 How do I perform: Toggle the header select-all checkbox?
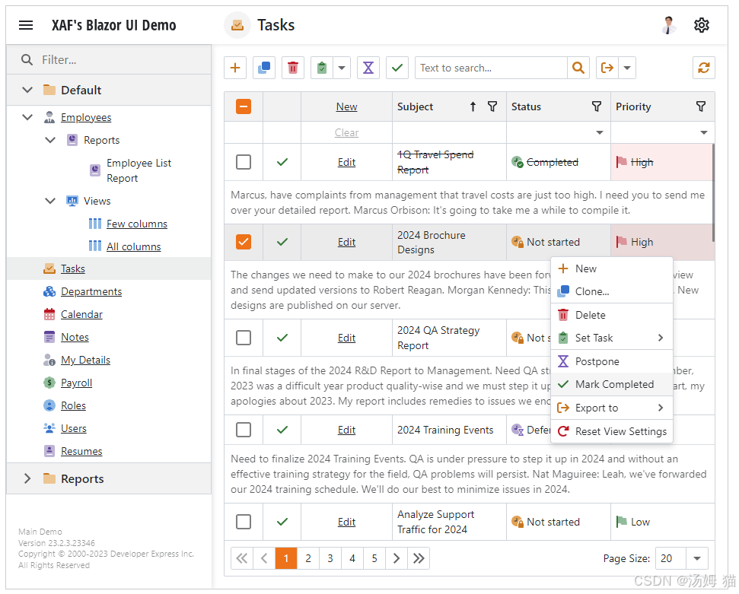pos(244,106)
